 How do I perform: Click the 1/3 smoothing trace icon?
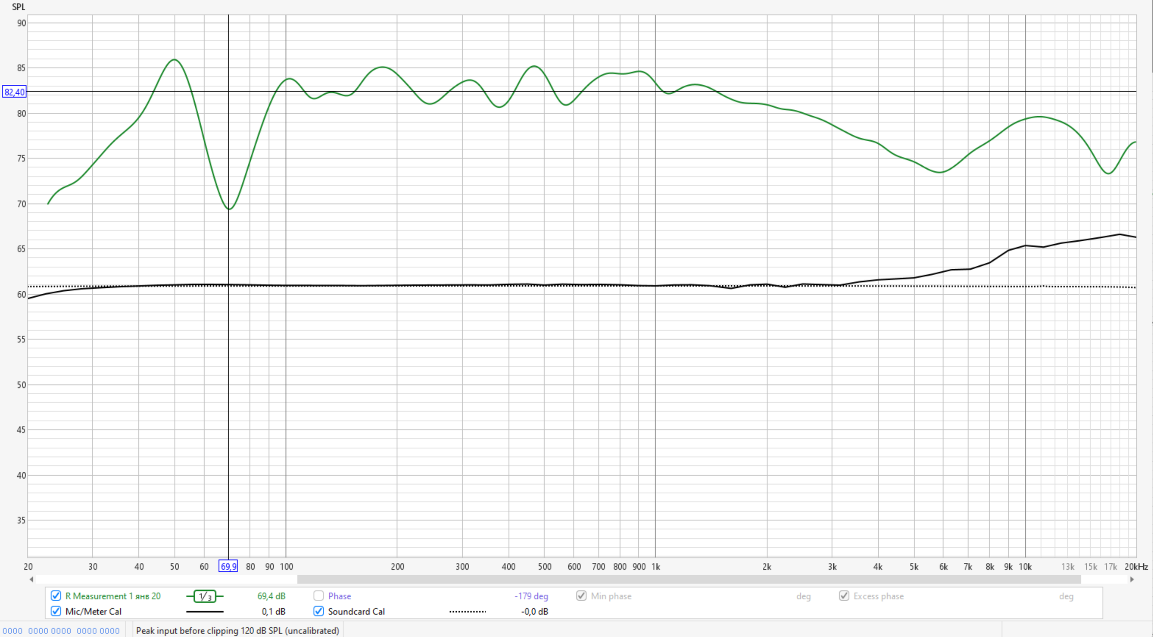pos(205,596)
